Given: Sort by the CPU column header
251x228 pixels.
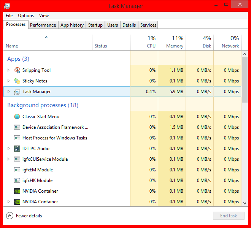Looking at the screenshot, I should [144, 43].
